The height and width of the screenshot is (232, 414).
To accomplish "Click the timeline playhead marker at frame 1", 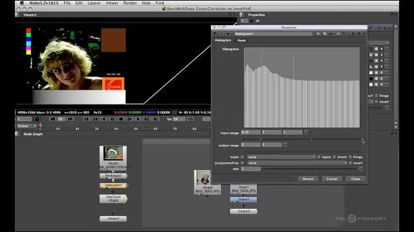I will point(40,126).
